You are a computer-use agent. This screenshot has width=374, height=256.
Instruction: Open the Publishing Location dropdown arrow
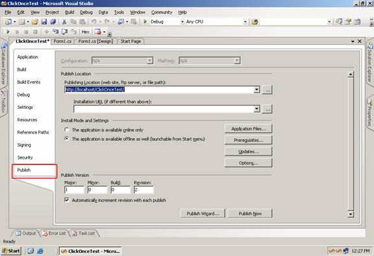(x=256, y=90)
